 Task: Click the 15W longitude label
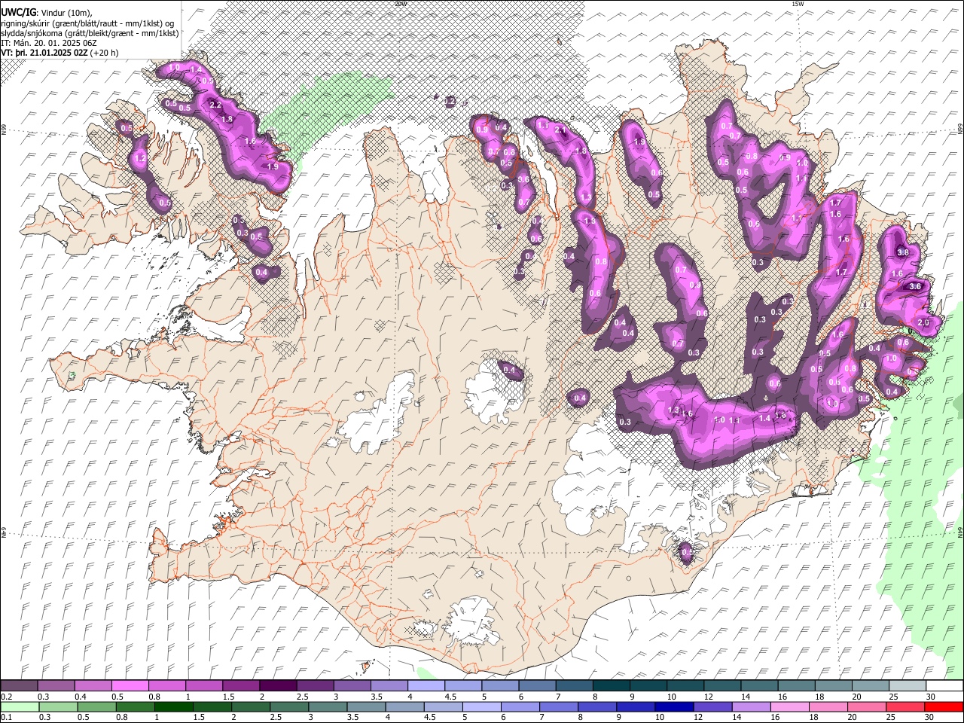coord(798,4)
